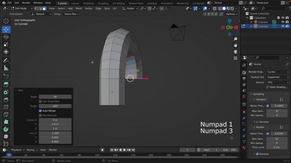Select the Inset Faces tool

(x=6, y=92)
